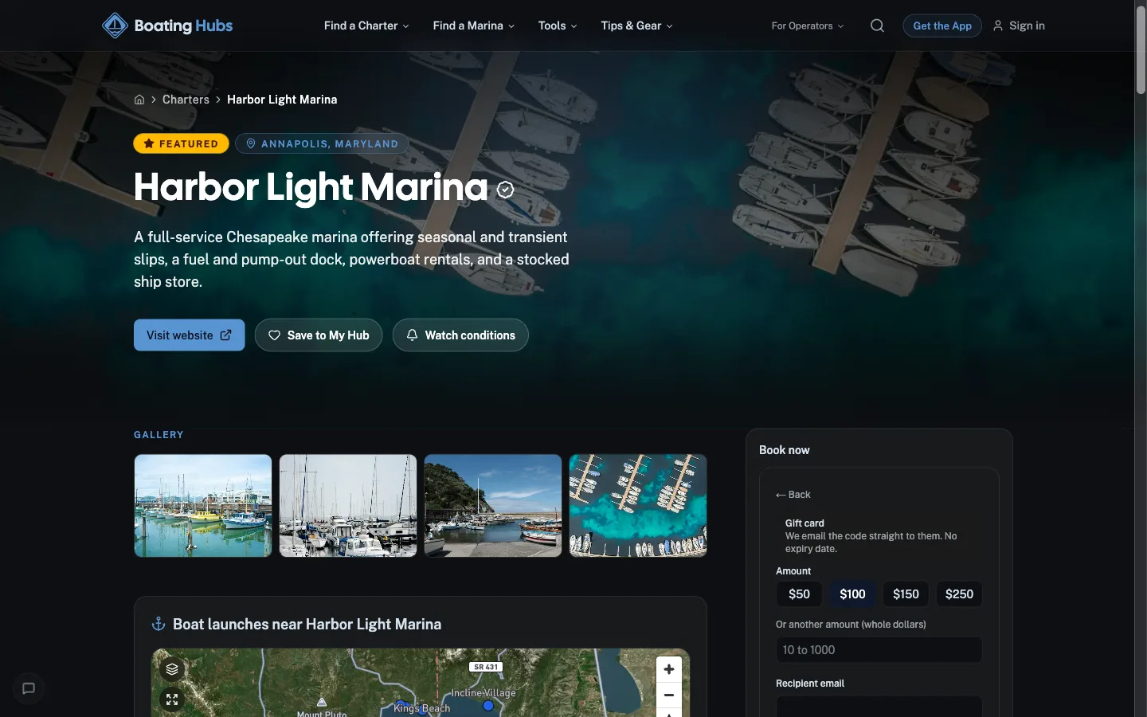Click the anchor icon by Boat launches heading
The image size is (1147, 717).
click(x=159, y=624)
